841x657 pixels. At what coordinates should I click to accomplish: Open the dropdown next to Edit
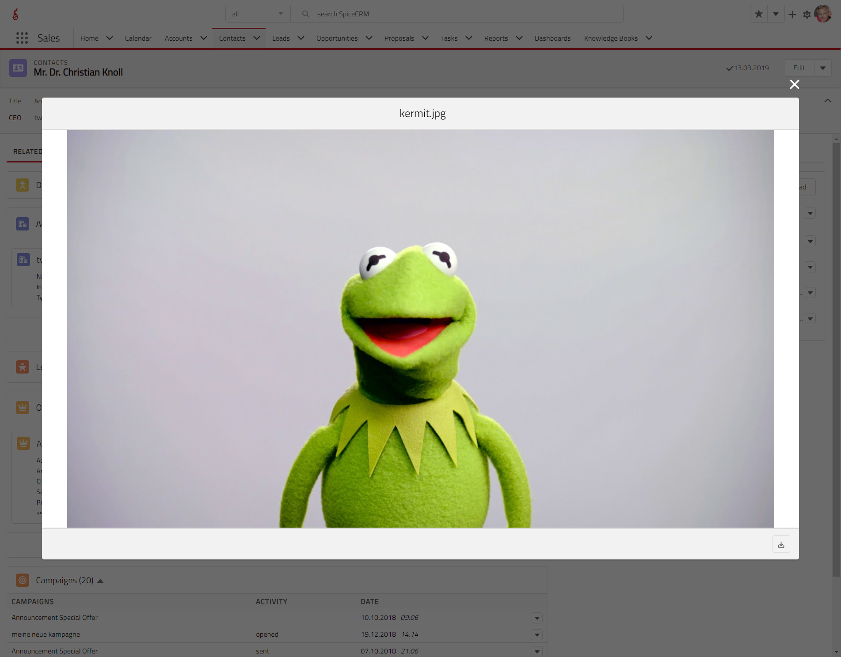coord(823,68)
